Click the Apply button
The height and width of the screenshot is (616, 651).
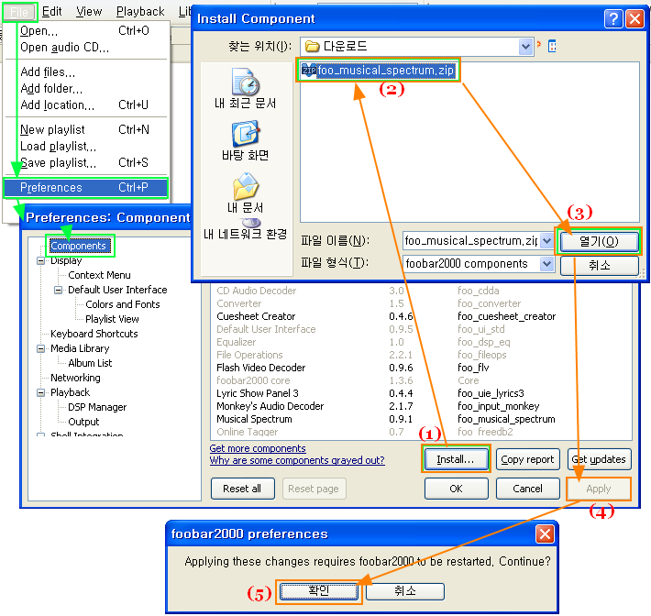[x=599, y=489]
